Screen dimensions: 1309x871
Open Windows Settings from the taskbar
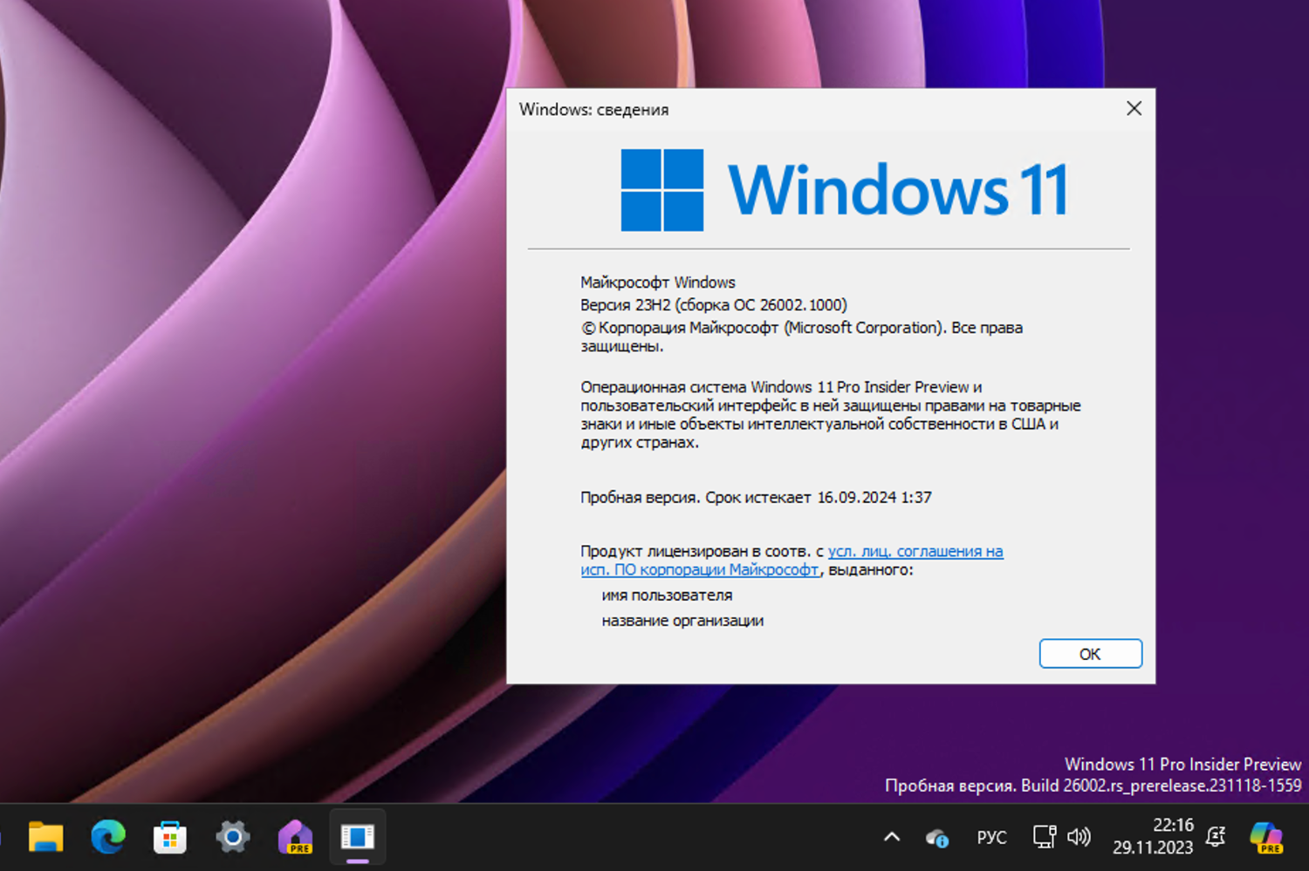(233, 837)
